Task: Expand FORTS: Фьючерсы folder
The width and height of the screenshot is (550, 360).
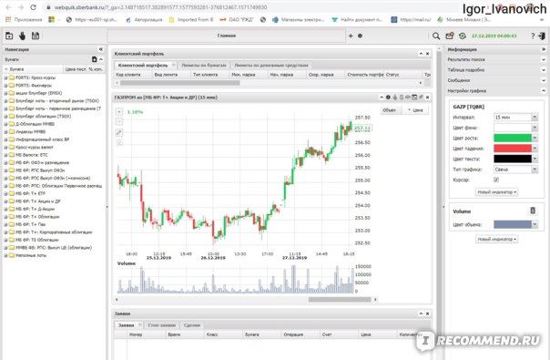Action: 5,86
